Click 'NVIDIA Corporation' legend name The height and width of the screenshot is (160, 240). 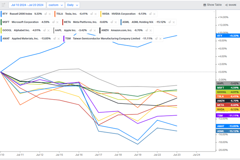pyautogui.click(x=124, y=14)
